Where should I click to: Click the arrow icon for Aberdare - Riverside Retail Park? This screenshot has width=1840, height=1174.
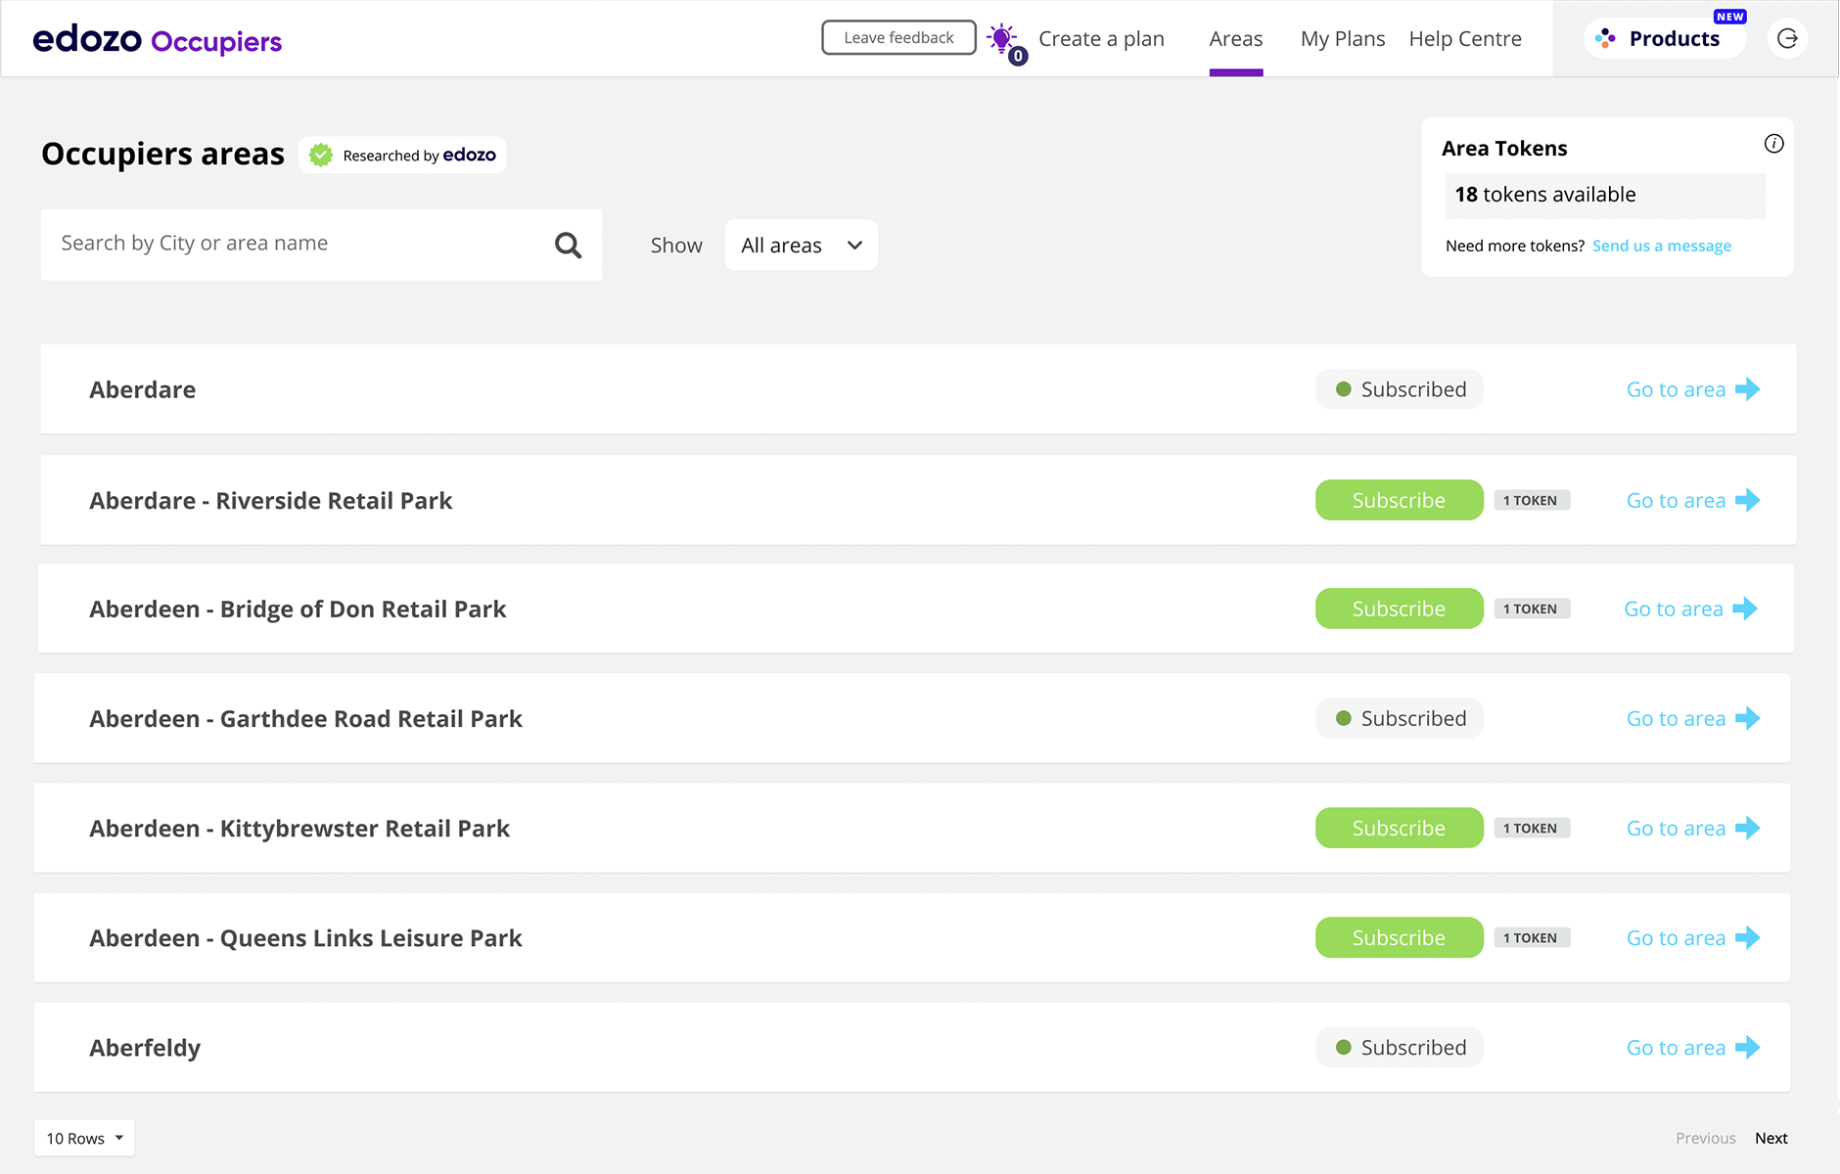[x=1748, y=500]
